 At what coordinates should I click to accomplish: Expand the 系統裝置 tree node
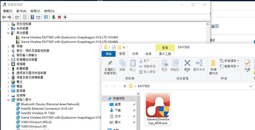[8, 28]
